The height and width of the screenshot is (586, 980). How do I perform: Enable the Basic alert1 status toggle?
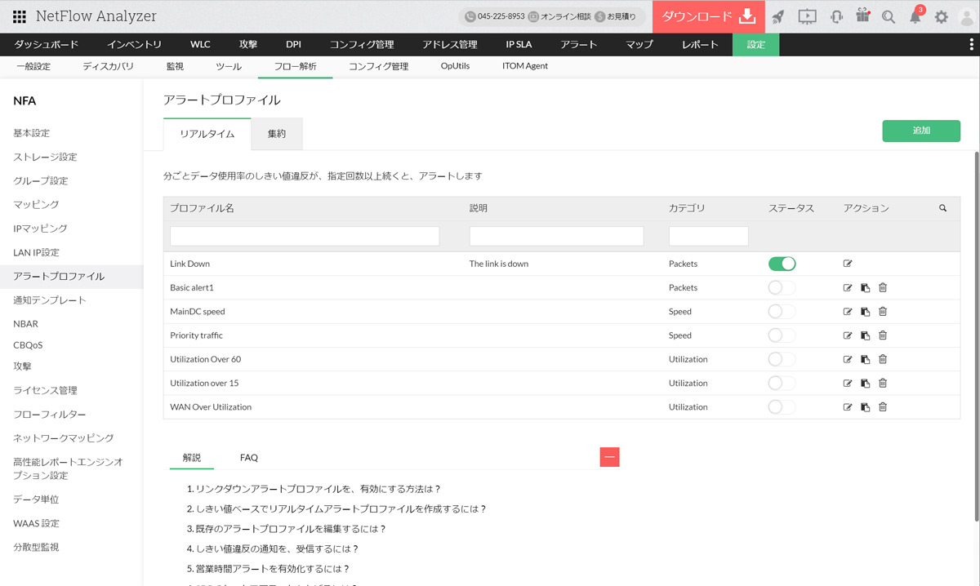[782, 287]
